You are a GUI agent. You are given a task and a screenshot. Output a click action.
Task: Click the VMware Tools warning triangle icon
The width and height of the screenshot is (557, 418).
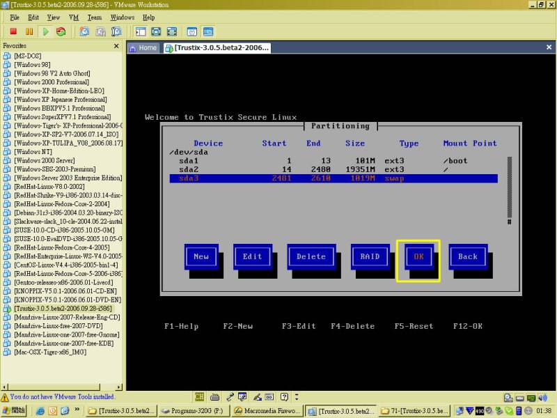[x=5, y=397]
